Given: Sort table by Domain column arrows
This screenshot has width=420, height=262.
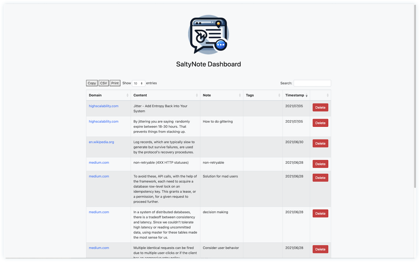Looking at the screenshot, I should [x=127, y=95].
